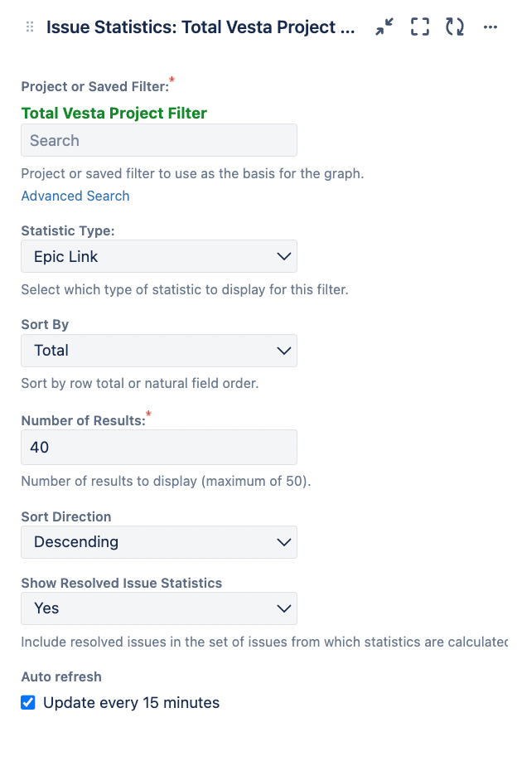Expand the Sort By Total dropdown
The width and height of the screenshot is (517, 761).
tap(159, 351)
